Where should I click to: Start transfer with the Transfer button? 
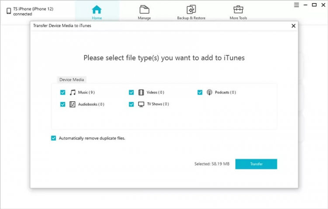click(256, 164)
